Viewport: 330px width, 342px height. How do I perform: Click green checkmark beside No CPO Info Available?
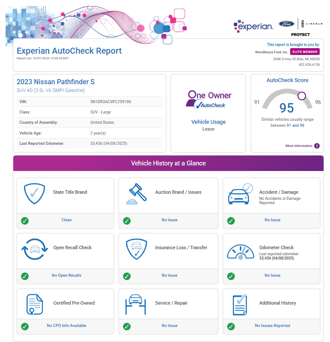pyautogui.click(x=25, y=327)
